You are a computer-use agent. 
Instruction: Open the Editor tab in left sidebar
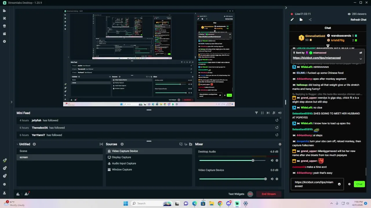point(4,11)
